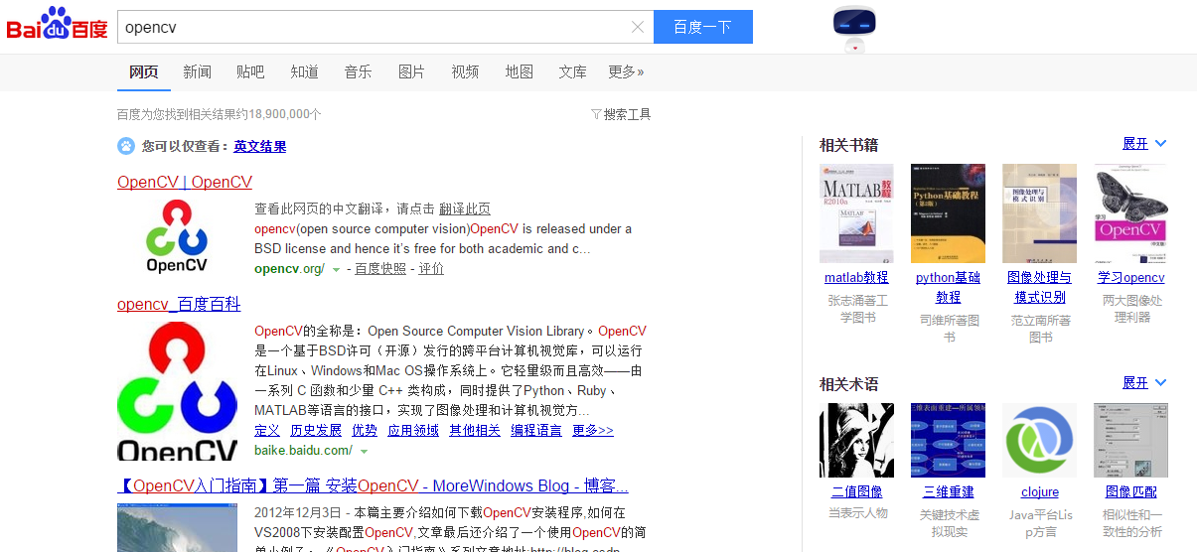
Task: Expand the 相关术语 section via 展开
Action: pyautogui.click(x=1135, y=383)
